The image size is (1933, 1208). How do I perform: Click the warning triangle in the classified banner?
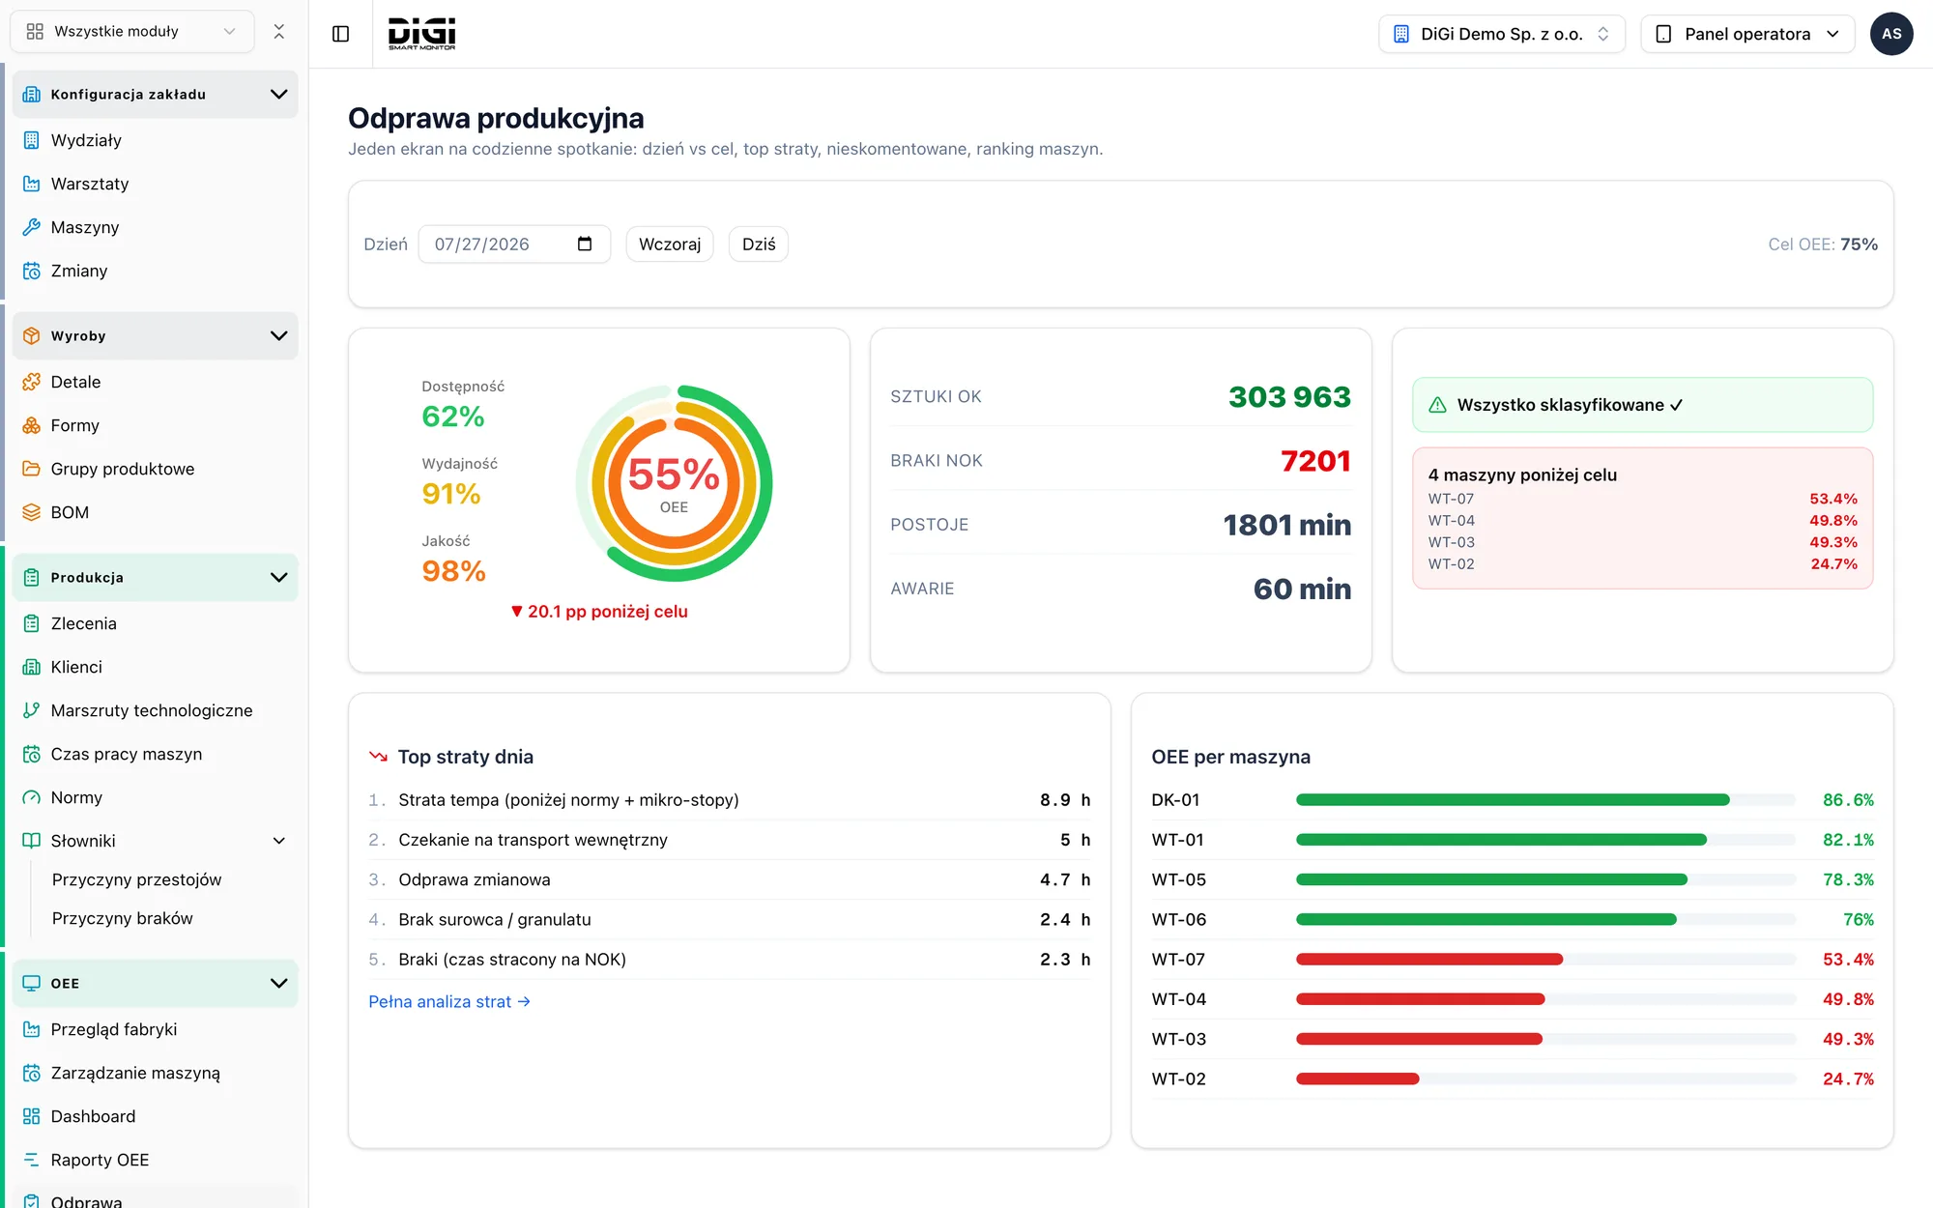(x=1438, y=405)
